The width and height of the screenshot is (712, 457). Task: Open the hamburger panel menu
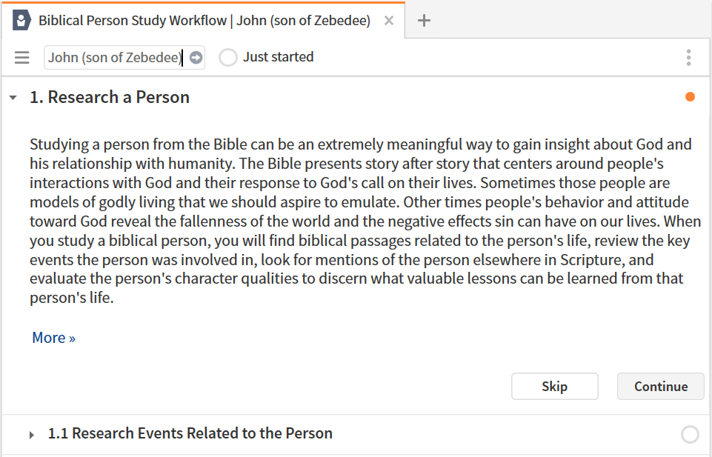click(x=21, y=58)
